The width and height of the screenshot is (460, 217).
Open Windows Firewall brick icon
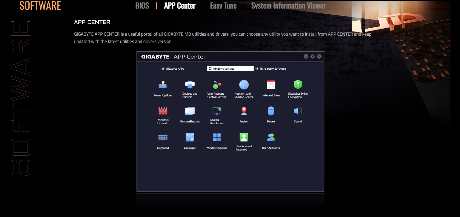[x=163, y=111]
